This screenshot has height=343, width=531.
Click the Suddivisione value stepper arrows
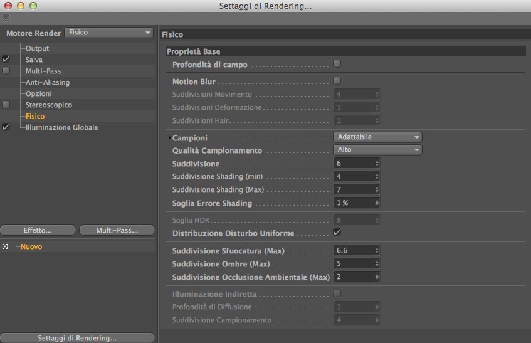377,163
